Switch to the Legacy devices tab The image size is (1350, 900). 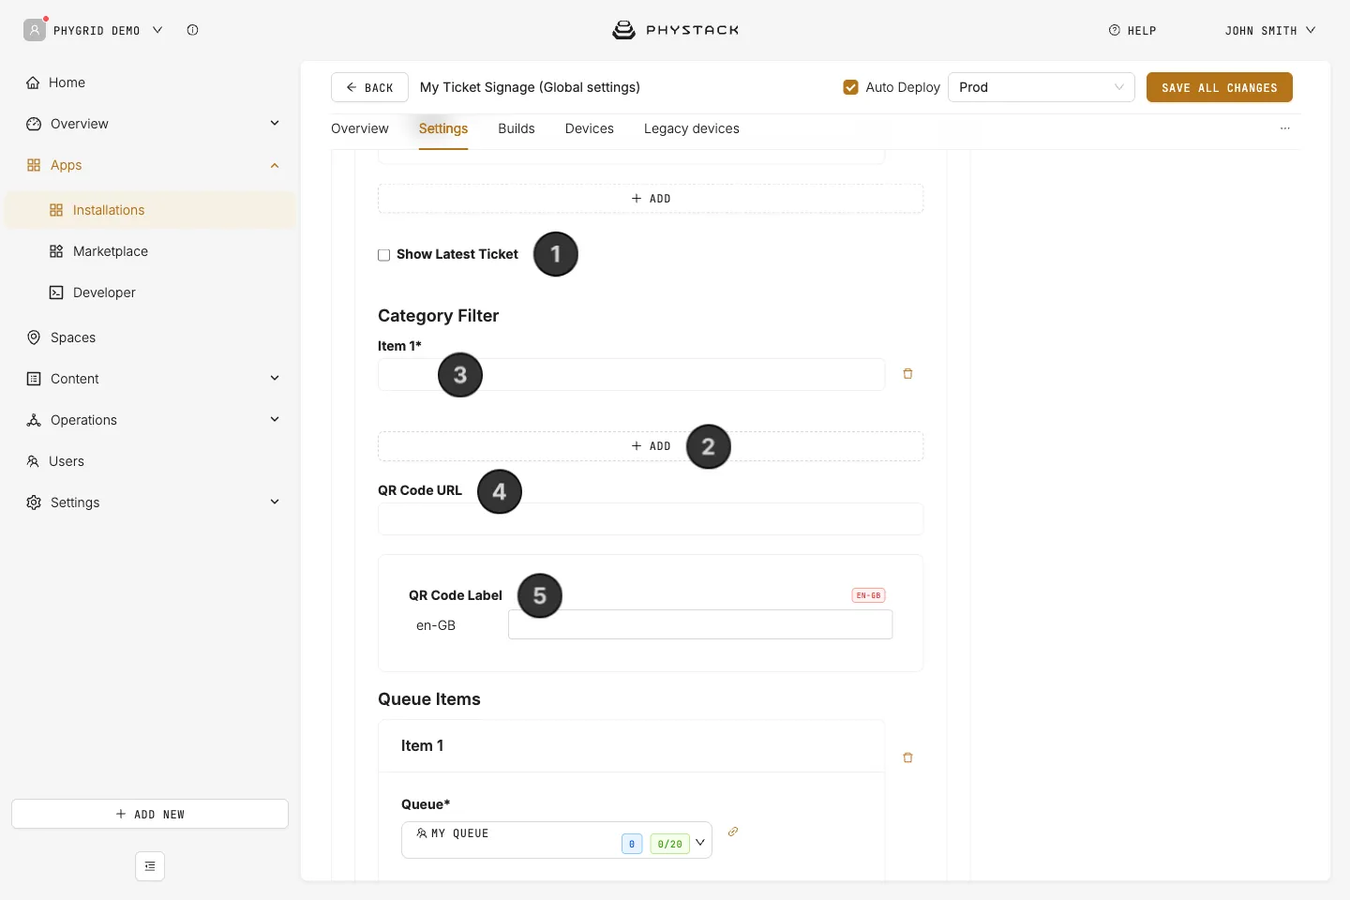pos(692,128)
